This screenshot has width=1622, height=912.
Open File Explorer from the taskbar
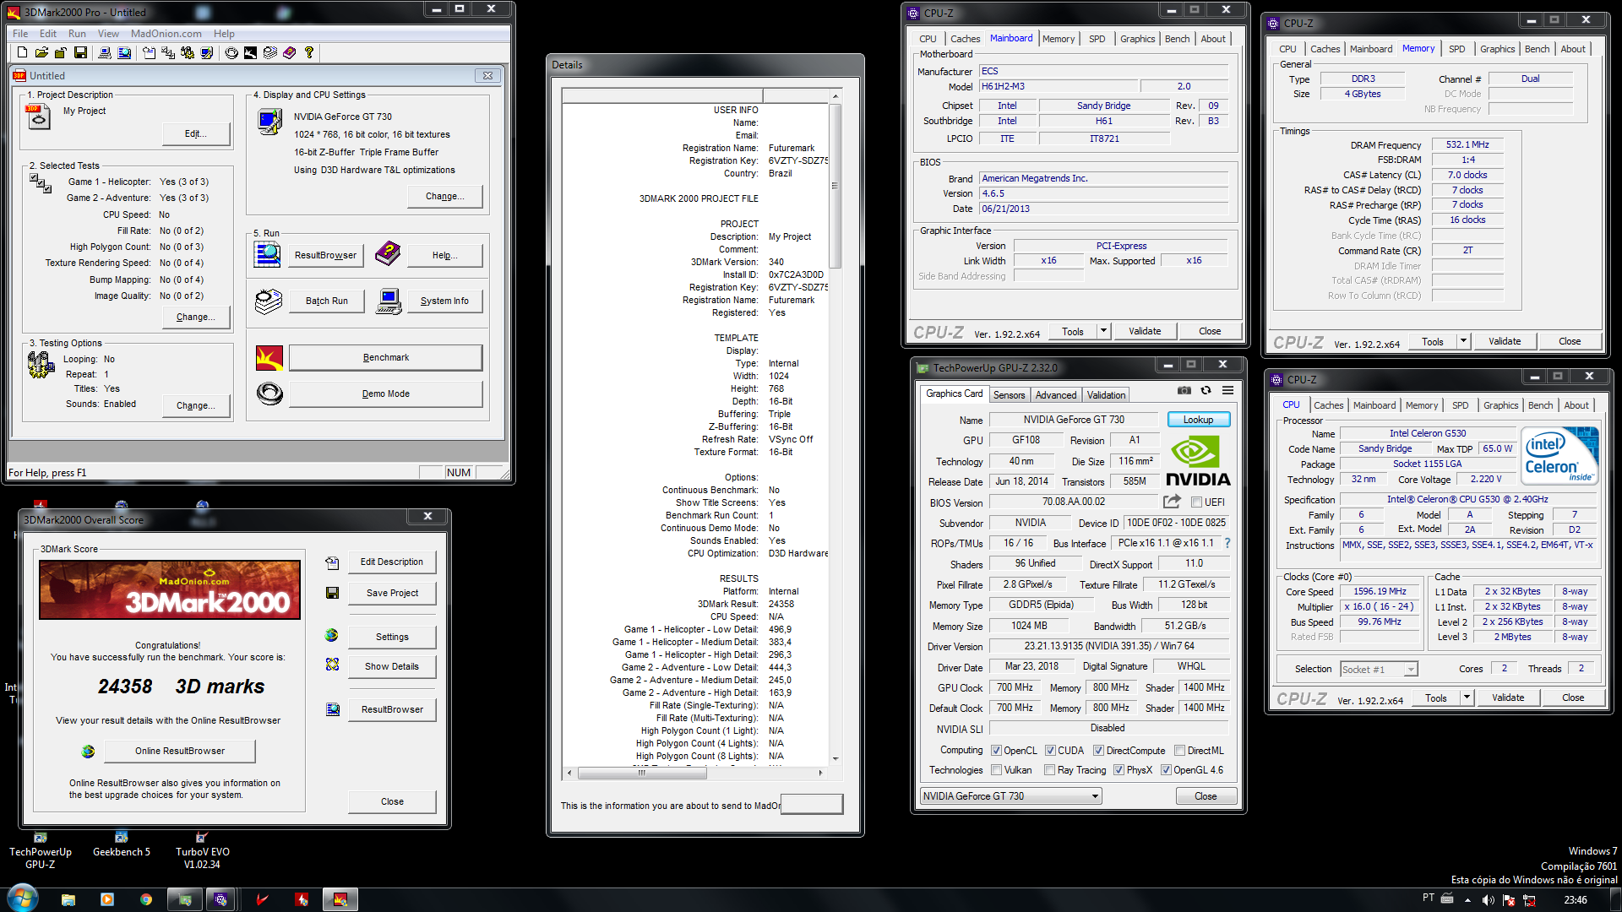(x=68, y=899)
